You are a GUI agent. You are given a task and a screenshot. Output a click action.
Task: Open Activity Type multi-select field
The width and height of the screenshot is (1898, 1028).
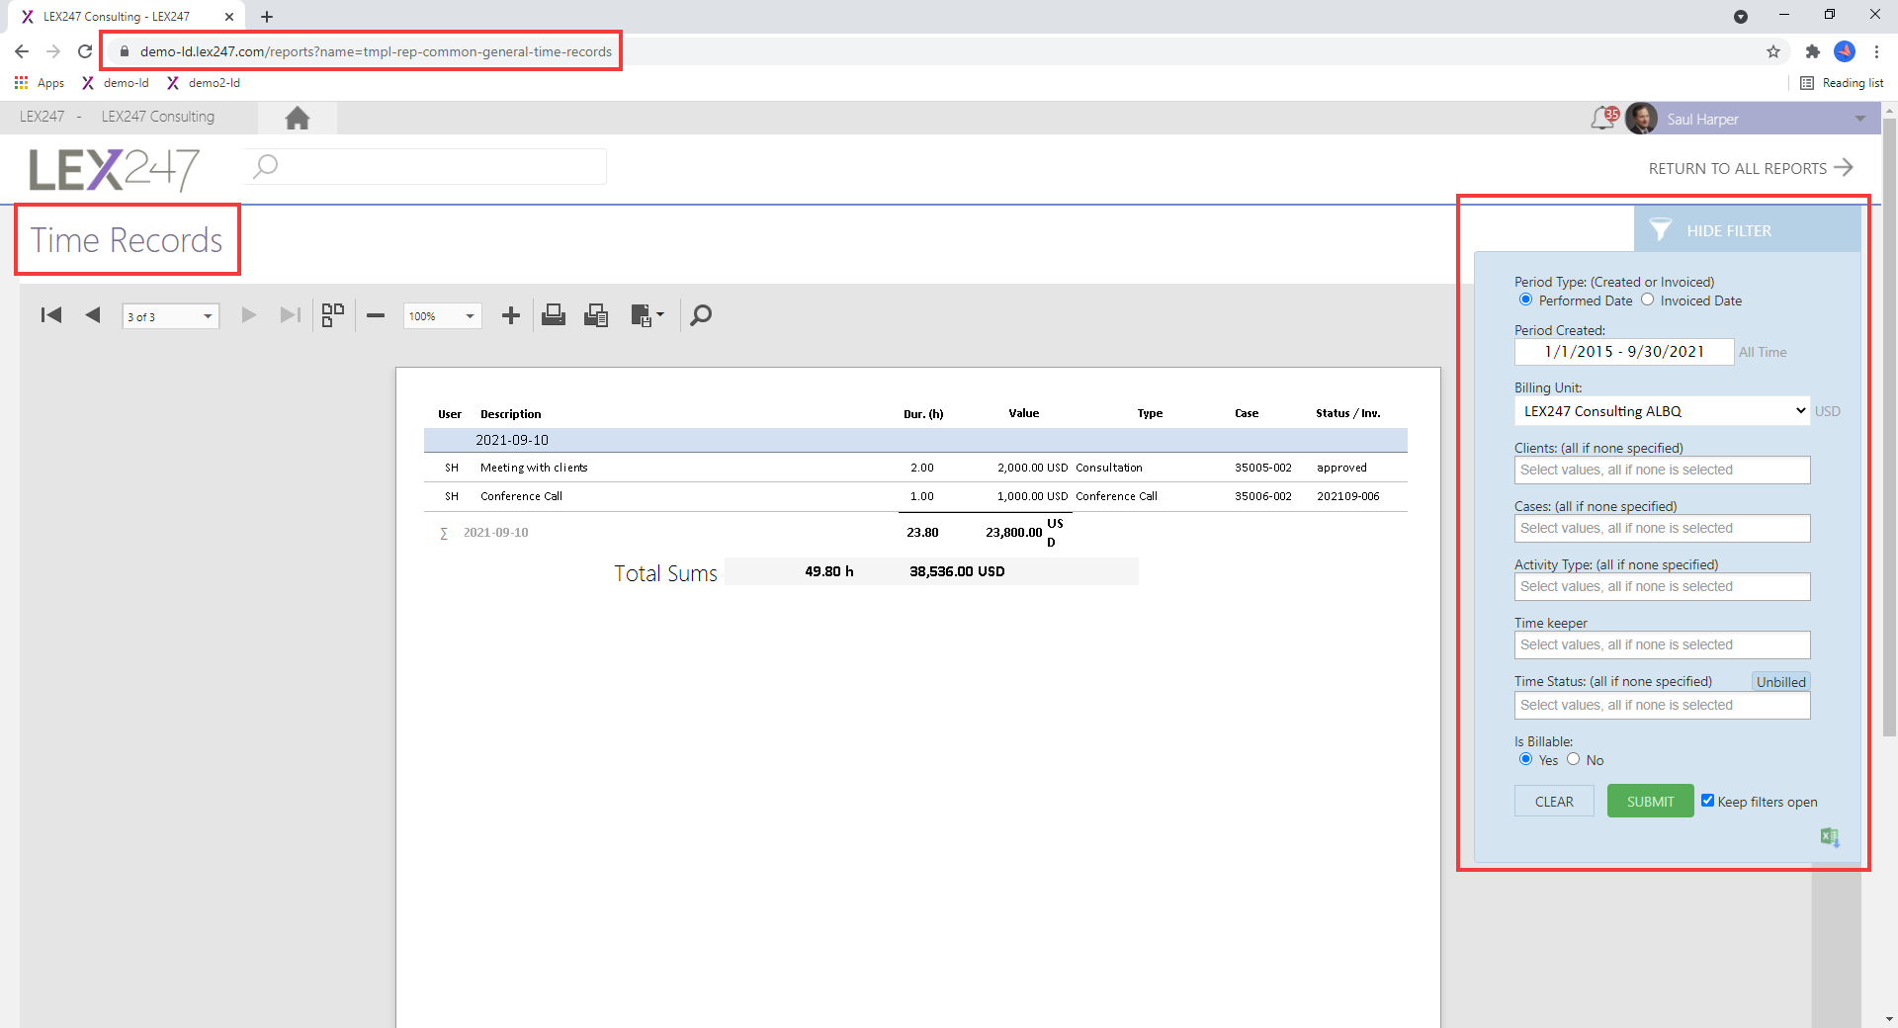tap(1662, 586)
